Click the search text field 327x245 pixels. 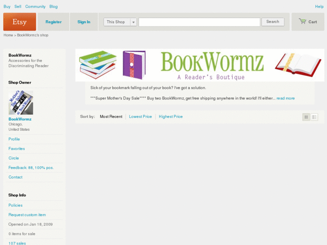tap(199, 22)
